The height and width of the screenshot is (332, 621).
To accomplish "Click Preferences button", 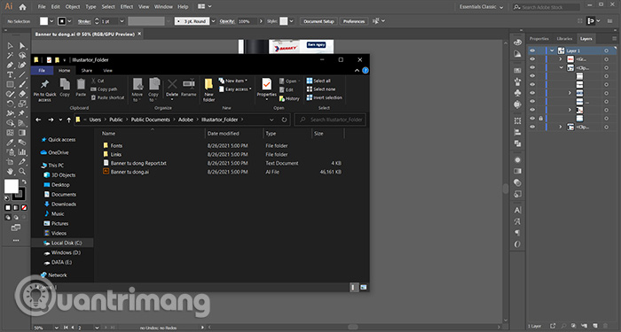I will (354, 21).
